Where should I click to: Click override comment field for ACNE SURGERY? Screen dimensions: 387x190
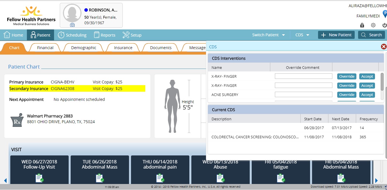click(x=303, y=95)
